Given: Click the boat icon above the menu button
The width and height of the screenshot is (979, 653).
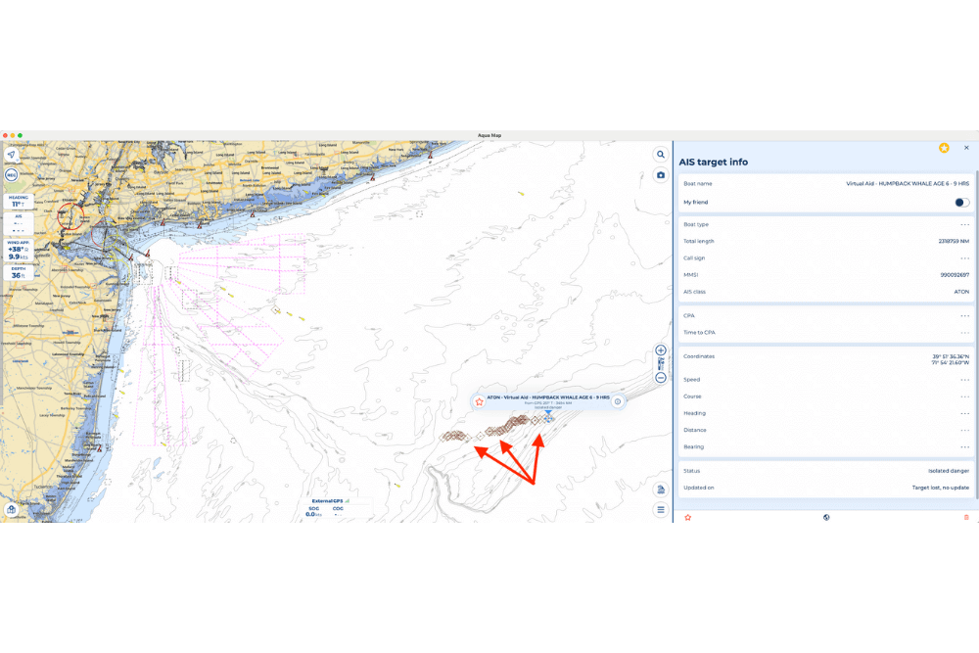Looking at the screenshot, I should click(x=660, y=489).
